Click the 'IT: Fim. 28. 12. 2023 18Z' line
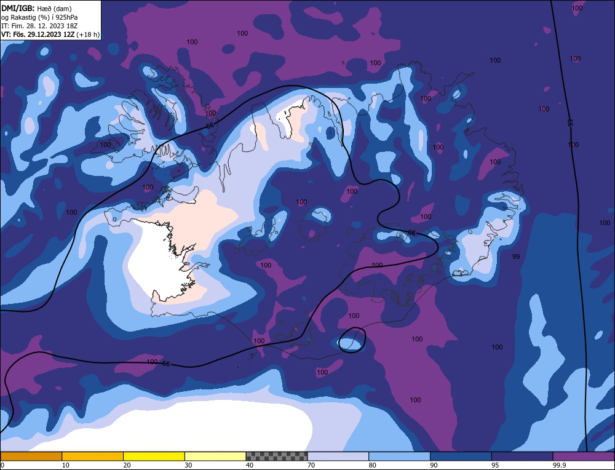 coord(39,26)
